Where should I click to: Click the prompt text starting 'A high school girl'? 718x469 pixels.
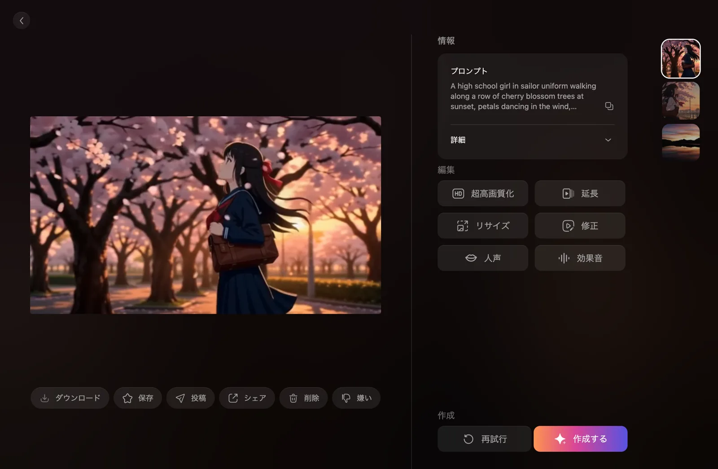coord(523,96)
